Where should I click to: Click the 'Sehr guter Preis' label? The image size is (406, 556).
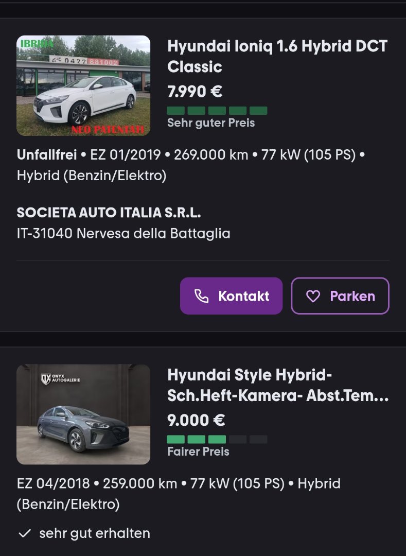[x=211, y=123]
